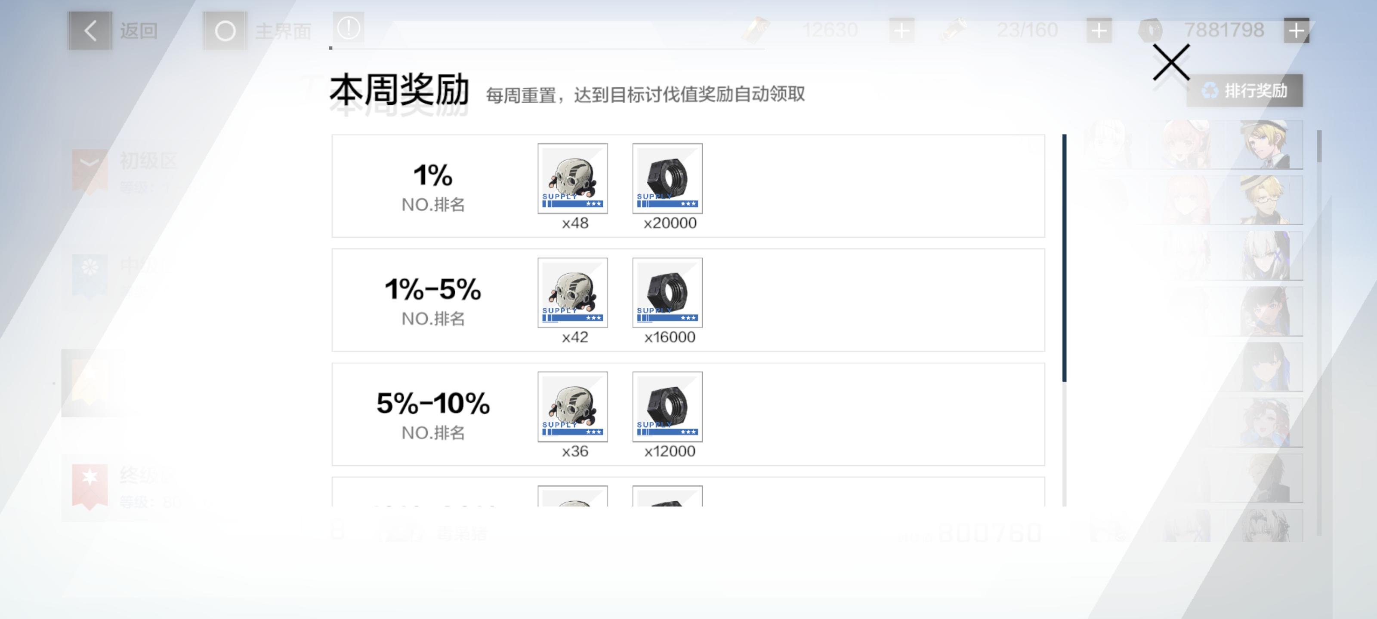
Task: Add stamina plus next to 23/160
Action: click(x=1099, y=31)
